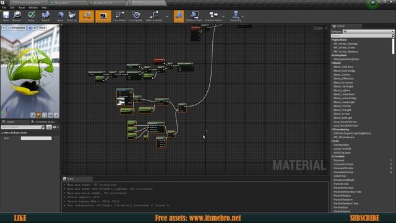
Task: Select Blend_Overlay in the Palette
Action: tap(342, 106)
